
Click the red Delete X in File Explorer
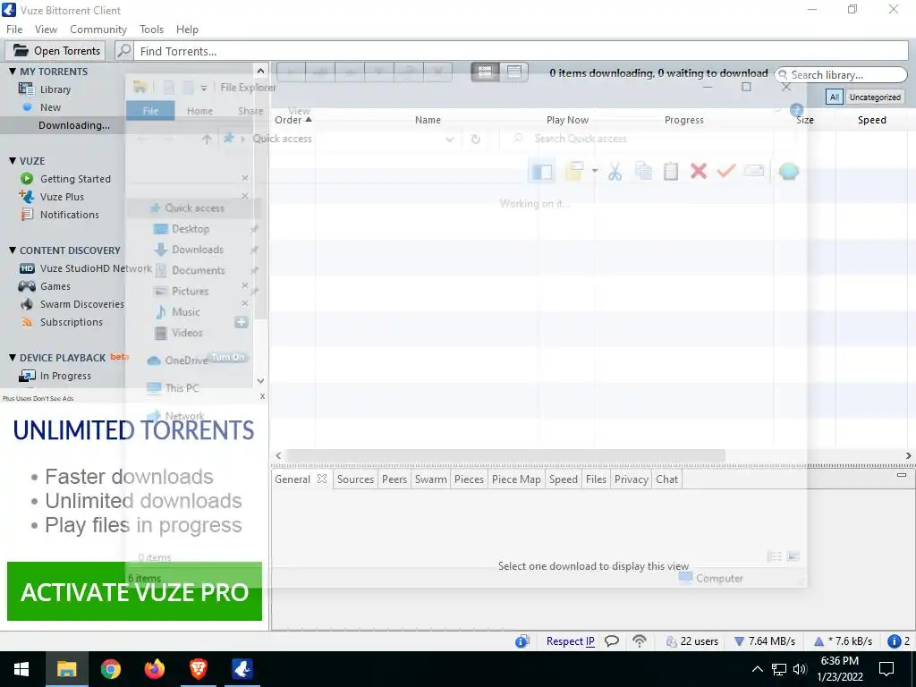(x=699, y=171)
